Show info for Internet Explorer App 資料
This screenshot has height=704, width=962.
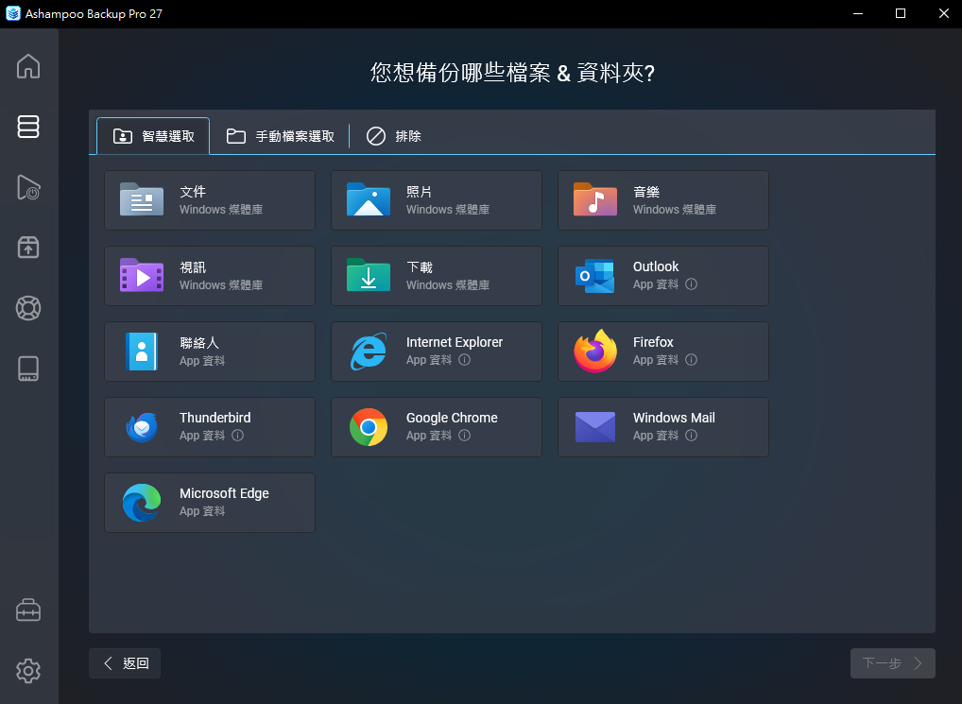tap(464, 359)
